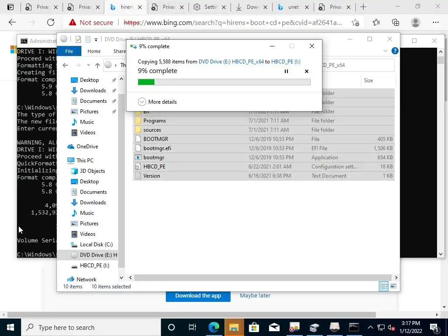Open the Home ribbon tab
The width and height of the screenshot is (448, 336).
(94, 51)
